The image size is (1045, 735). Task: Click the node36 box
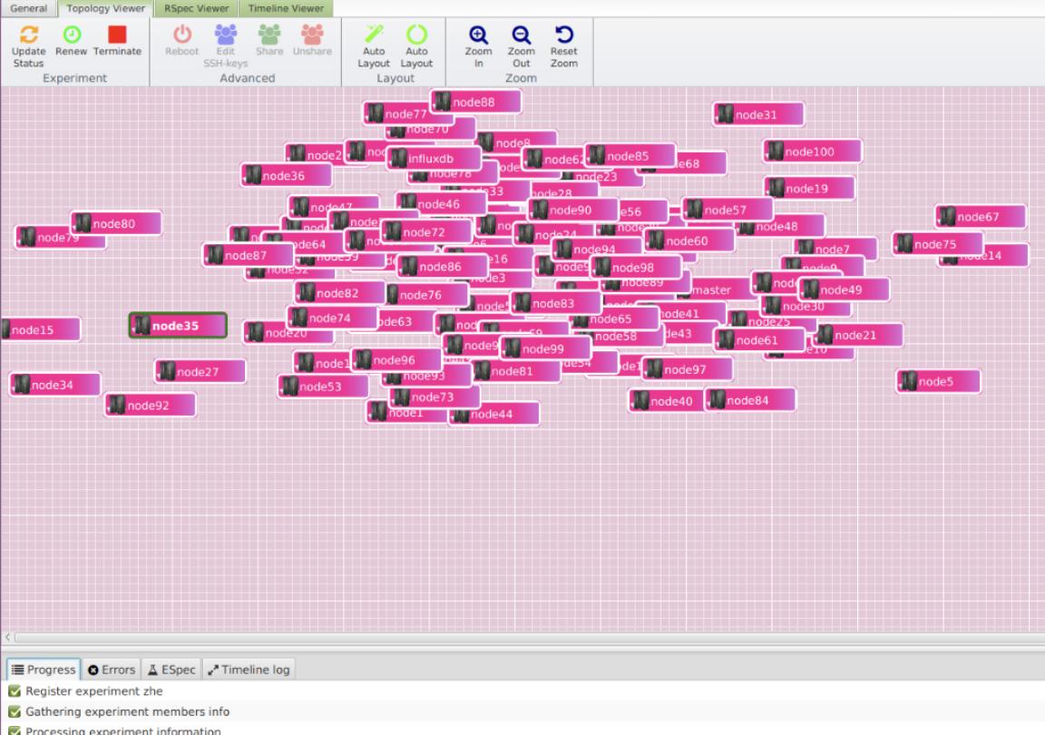tap(287, 176)
